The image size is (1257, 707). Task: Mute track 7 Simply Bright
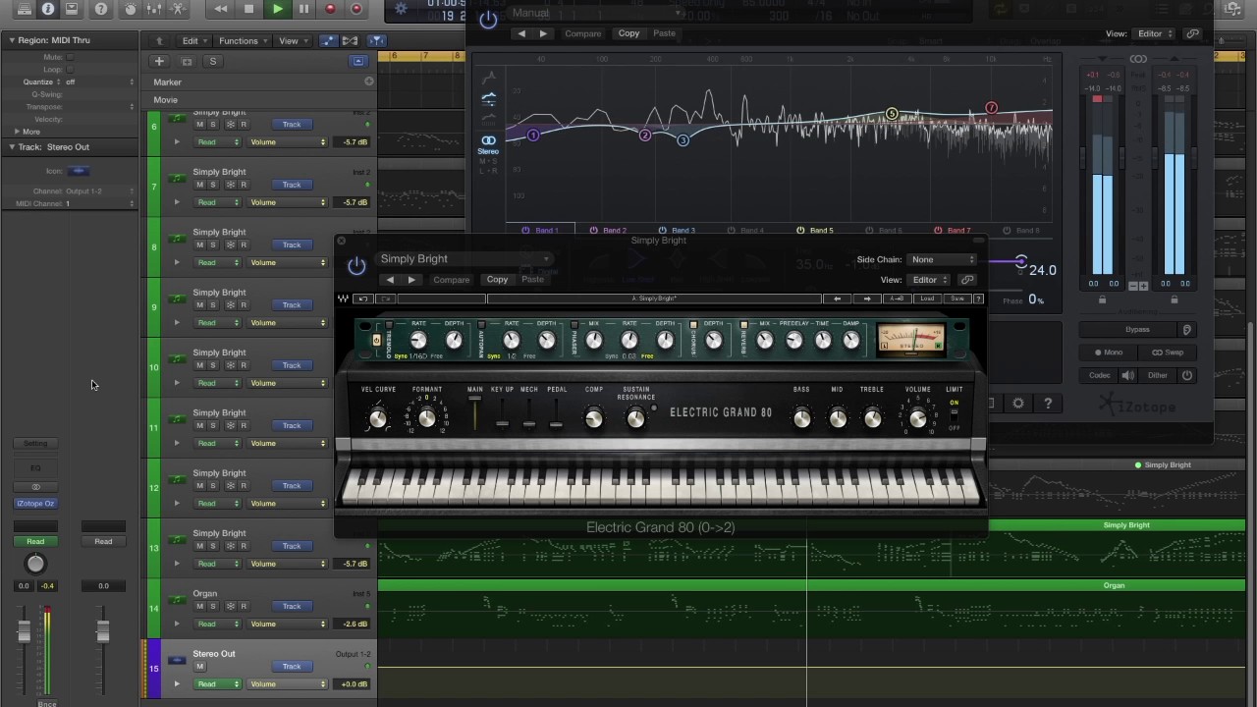(x=200, y=185)
